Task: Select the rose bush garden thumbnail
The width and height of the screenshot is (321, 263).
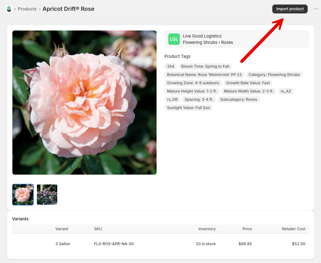Action: [x=47, y=194]
